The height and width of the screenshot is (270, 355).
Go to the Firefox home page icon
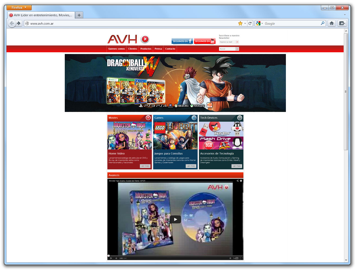332,23
